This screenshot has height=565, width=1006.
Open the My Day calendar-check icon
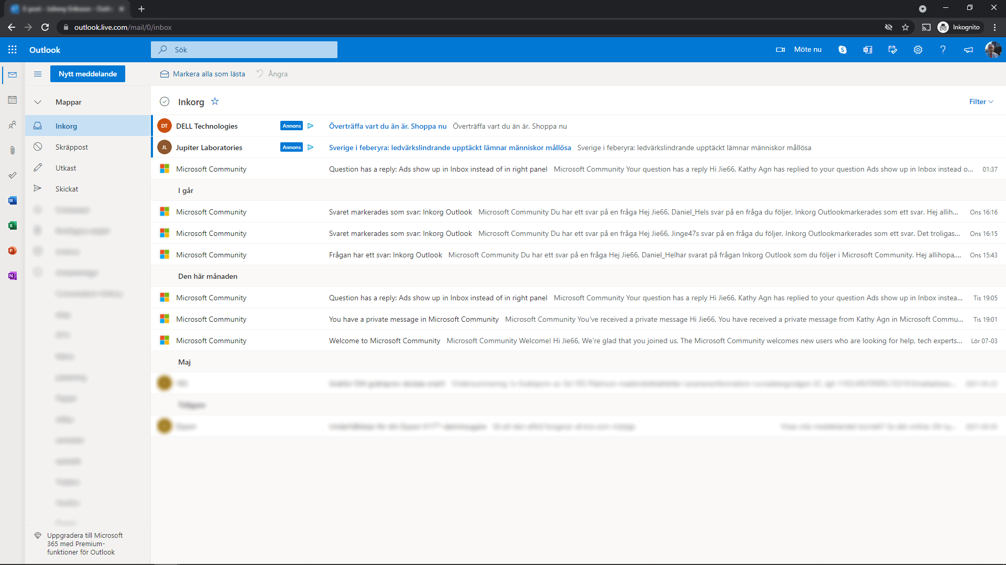(893, 50)
